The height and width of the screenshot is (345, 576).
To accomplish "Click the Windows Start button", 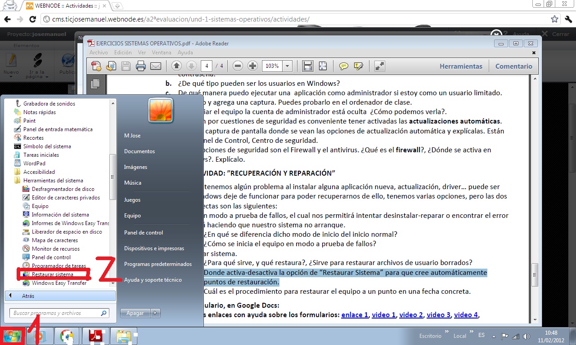I will point(12,336).
